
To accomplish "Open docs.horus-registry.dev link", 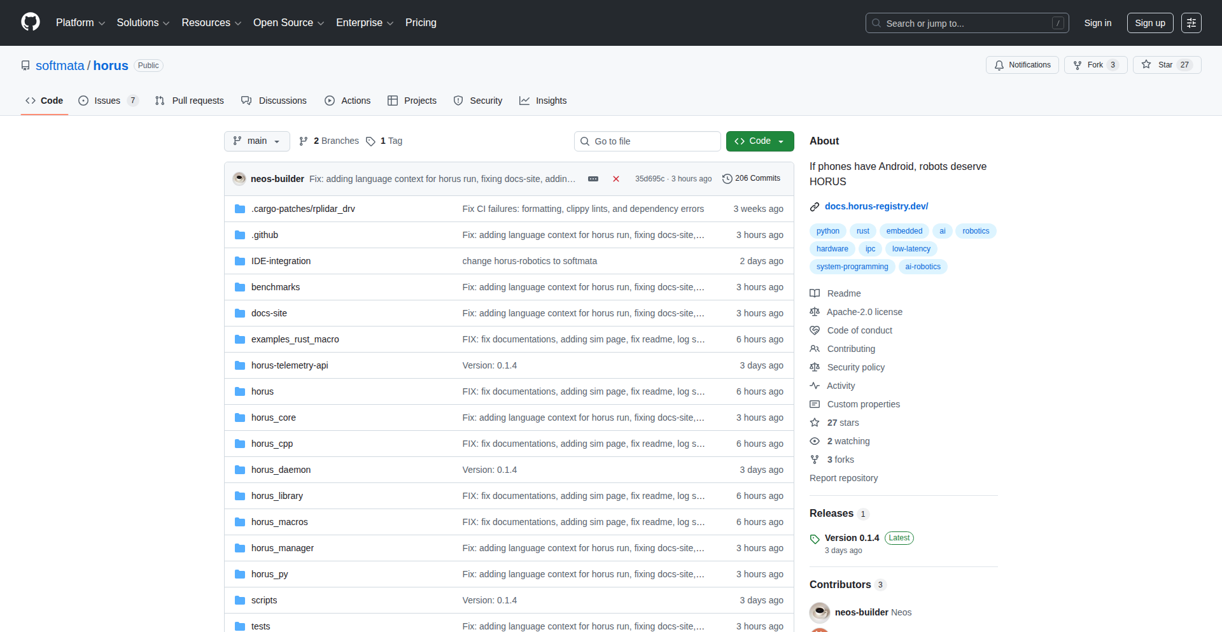I will click(876, 206).
